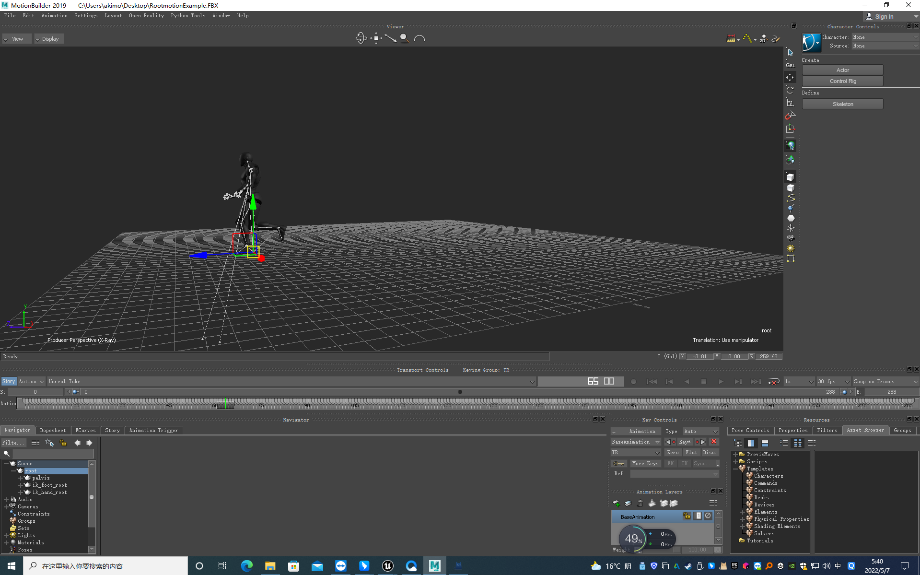
Task: Expand the pelvis node in Navigator
Action: point(21,478)
